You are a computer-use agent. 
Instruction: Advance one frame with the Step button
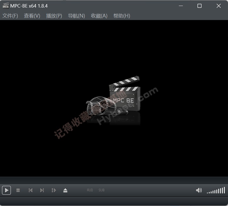[x=54, y=190]
